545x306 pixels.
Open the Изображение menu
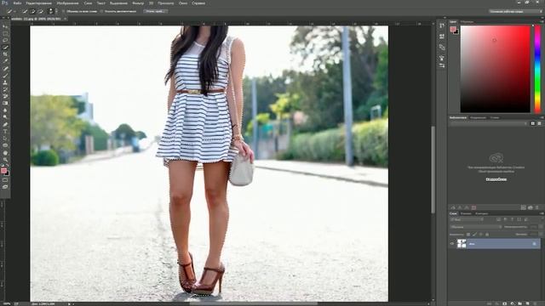click(x=67, y=3)
